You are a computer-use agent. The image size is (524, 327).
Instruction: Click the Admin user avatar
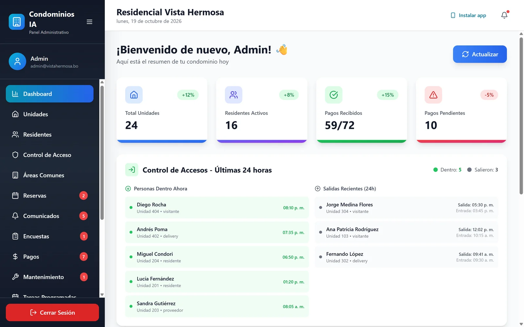coord(17,61)
